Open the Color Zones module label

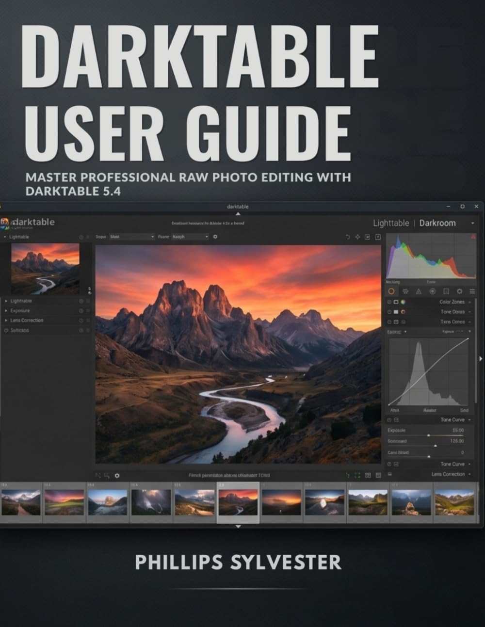pos(452,302)
